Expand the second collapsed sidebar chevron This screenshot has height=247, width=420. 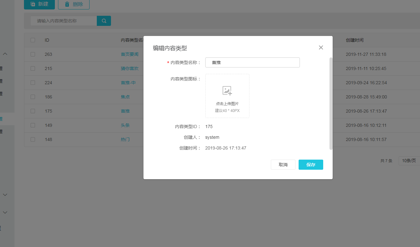(5, 213)
